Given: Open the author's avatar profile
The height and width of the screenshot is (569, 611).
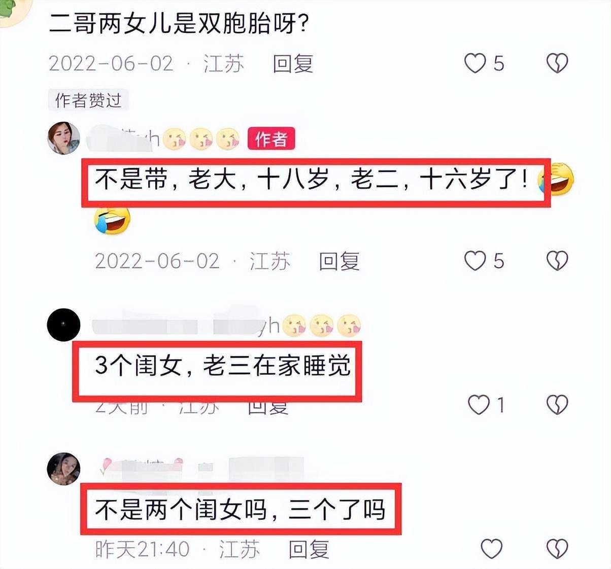Looking at the screenshot, I should [x=63, y=138].
